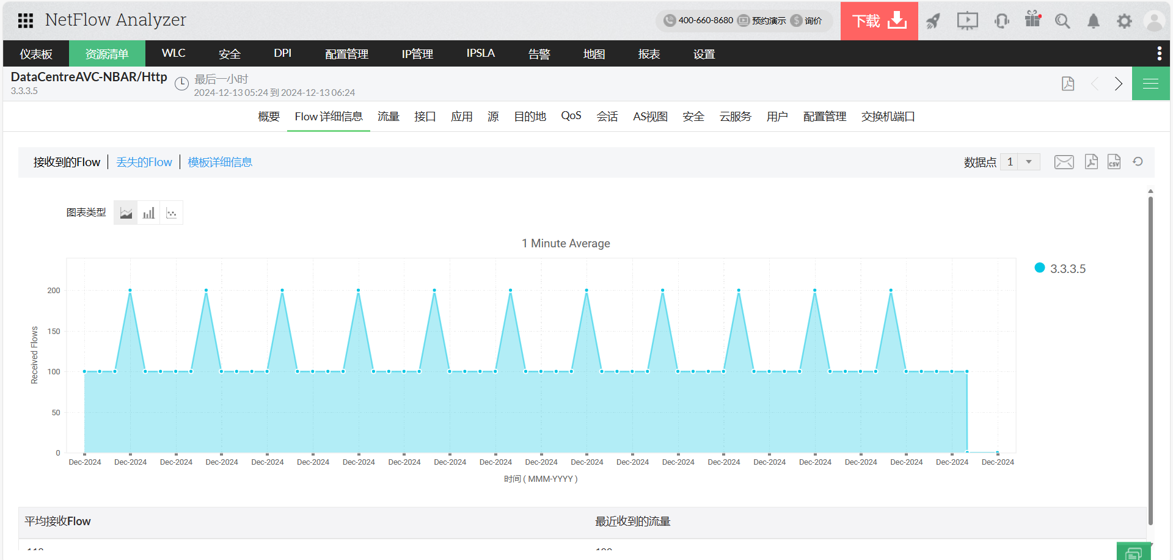Export Flow chart as PDF
The image size is (1173, 560).
pos(1091,162)
